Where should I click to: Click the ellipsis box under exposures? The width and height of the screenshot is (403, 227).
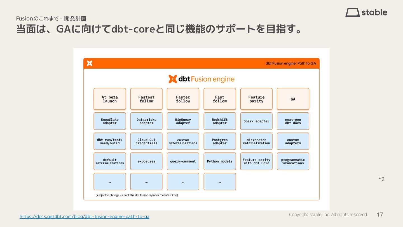146,182
